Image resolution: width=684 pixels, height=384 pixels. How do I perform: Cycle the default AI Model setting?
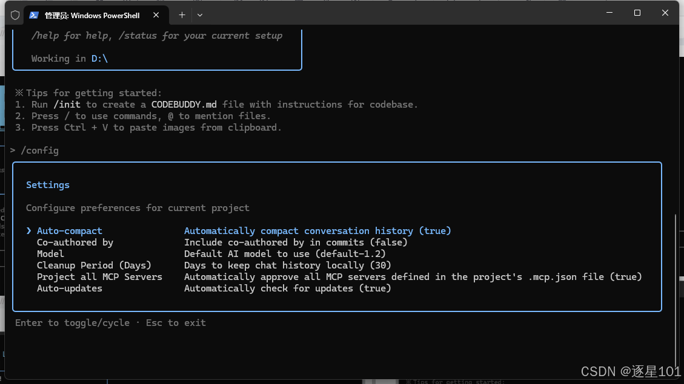50,253
